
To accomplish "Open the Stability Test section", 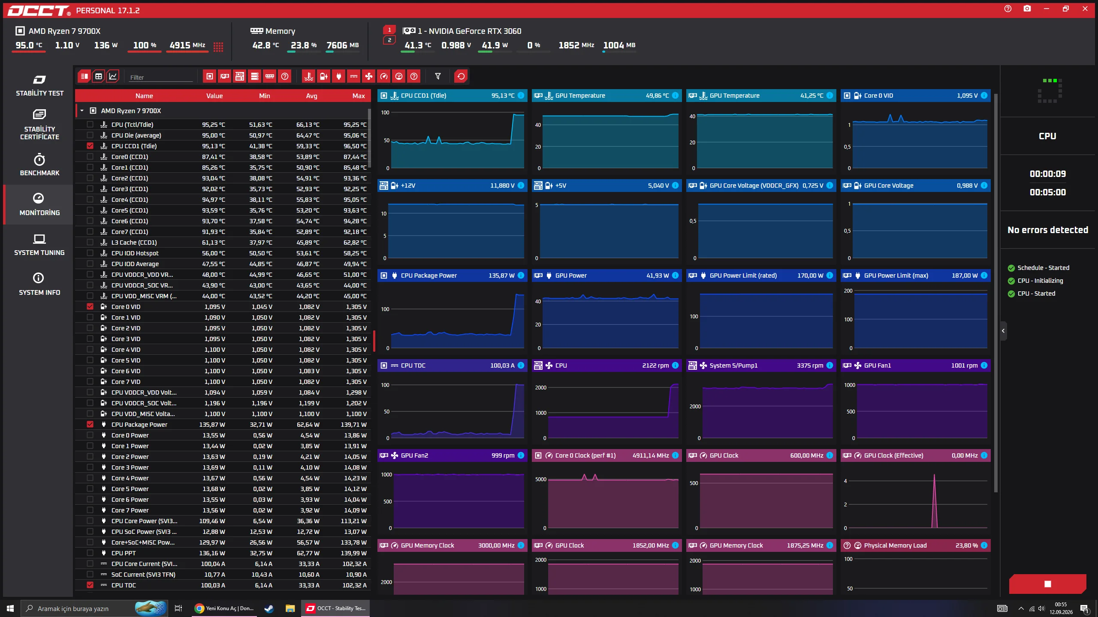I will [x=39, y=86].
